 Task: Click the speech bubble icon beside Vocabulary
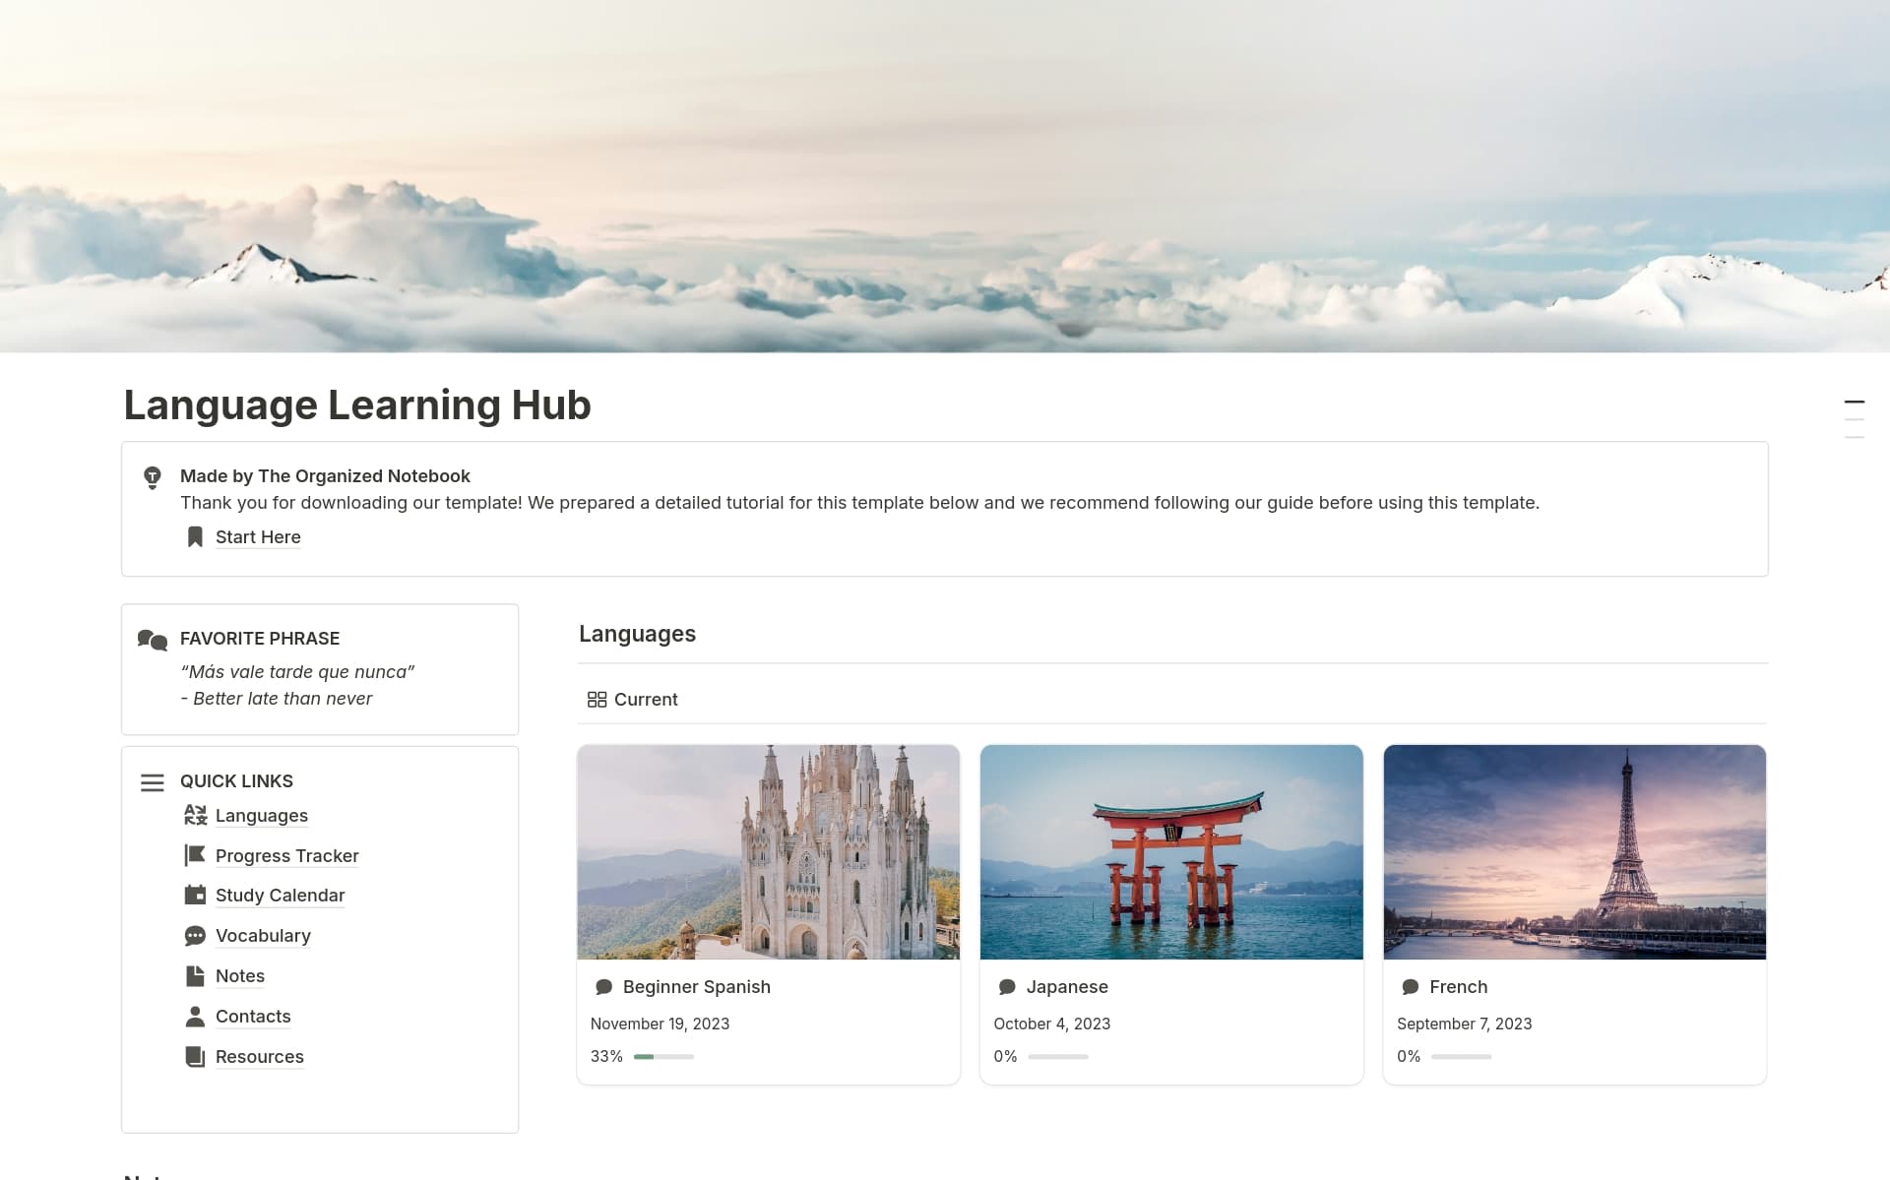pos(195,935)
